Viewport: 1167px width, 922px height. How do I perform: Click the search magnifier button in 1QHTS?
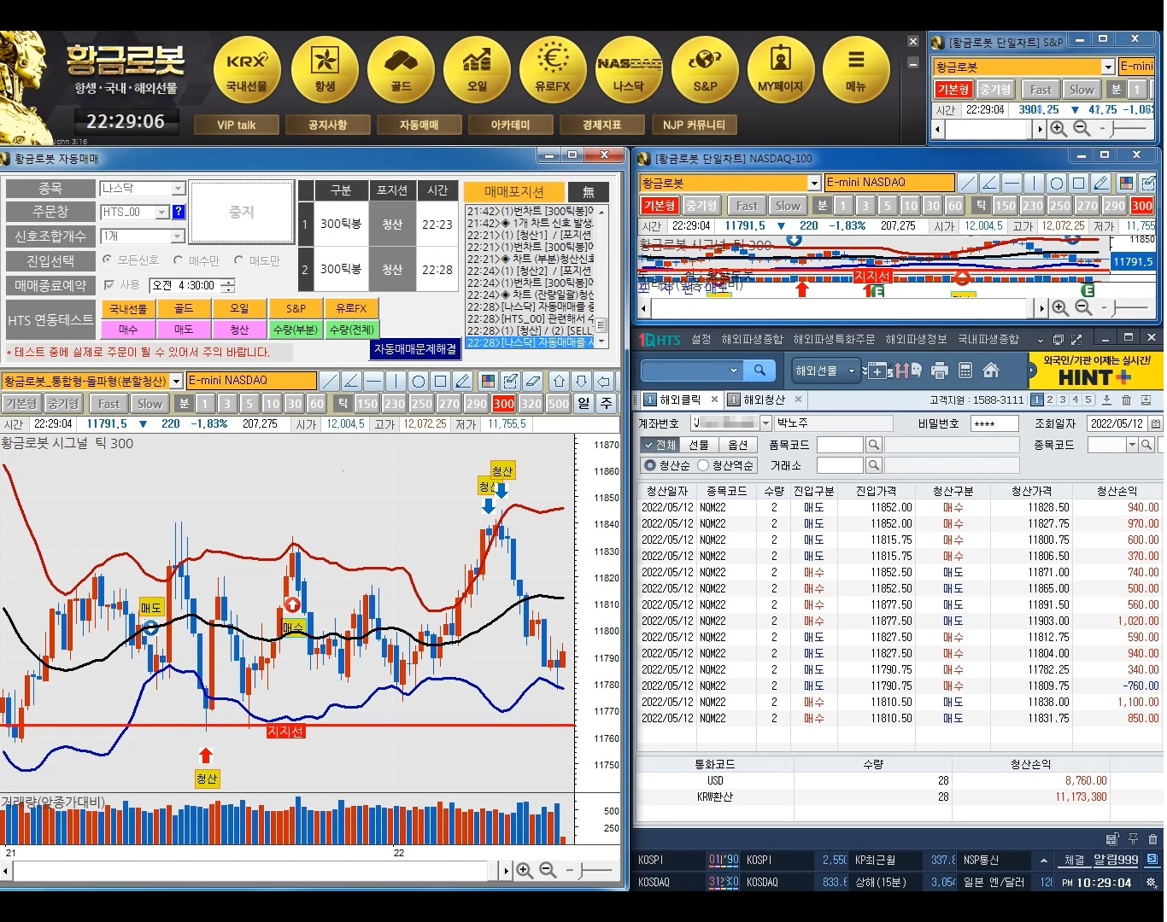pyautogui.click(x=759, y=371)
